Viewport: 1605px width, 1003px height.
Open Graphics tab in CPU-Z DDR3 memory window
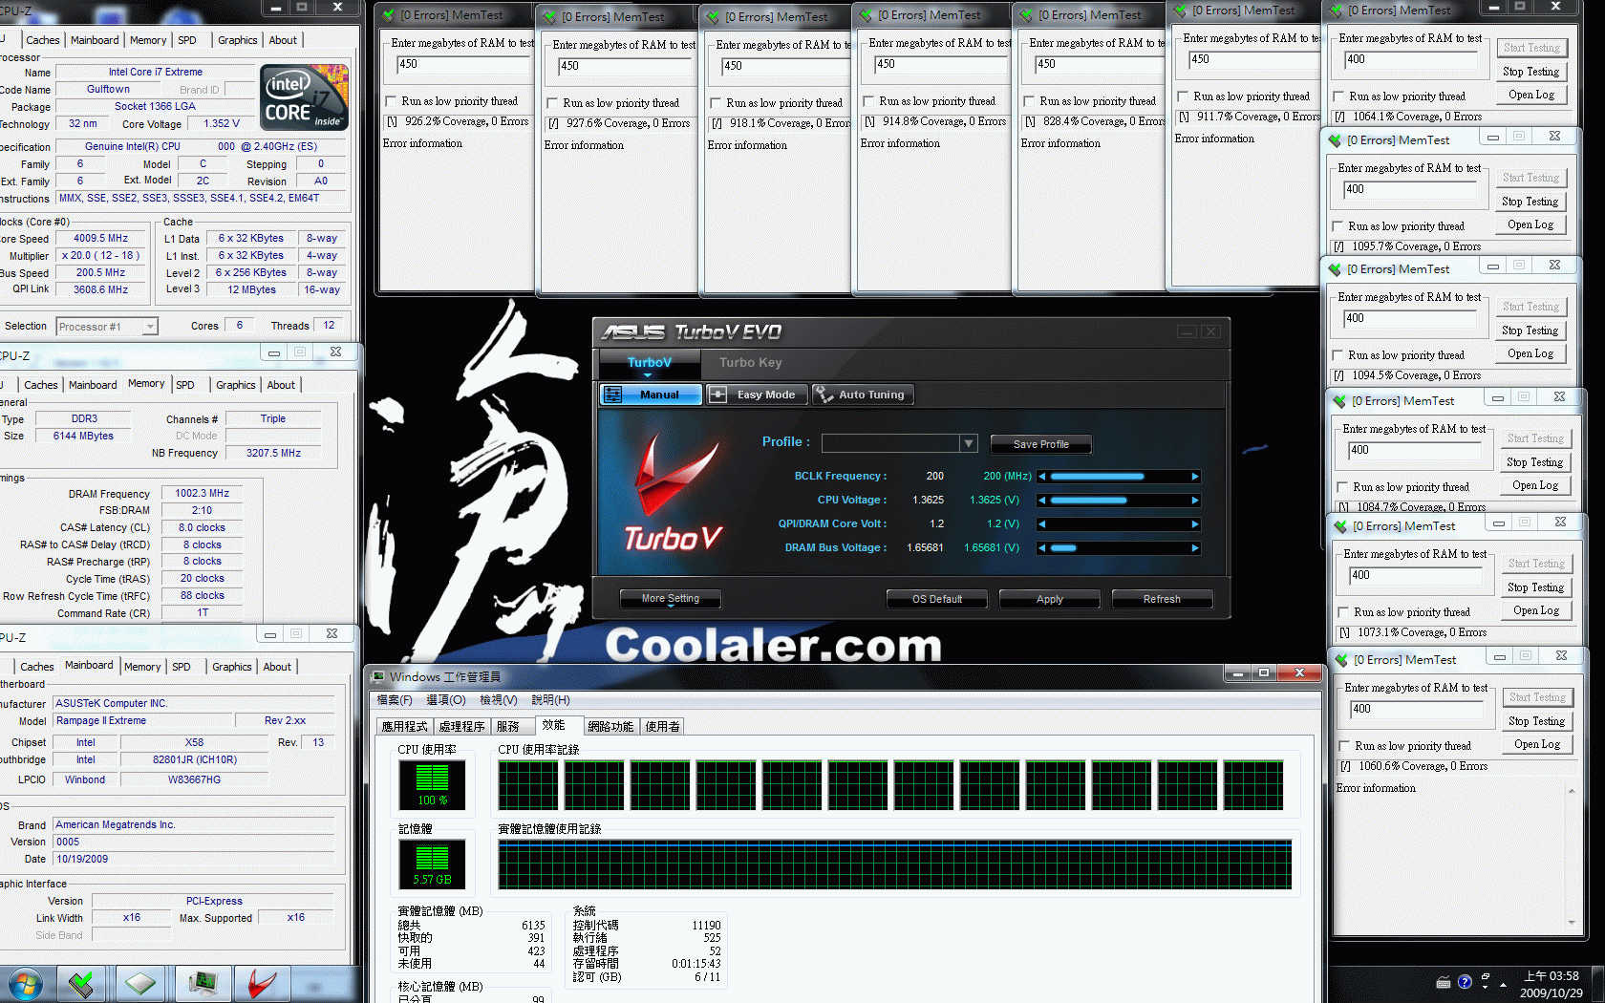[x=235, y=385]
